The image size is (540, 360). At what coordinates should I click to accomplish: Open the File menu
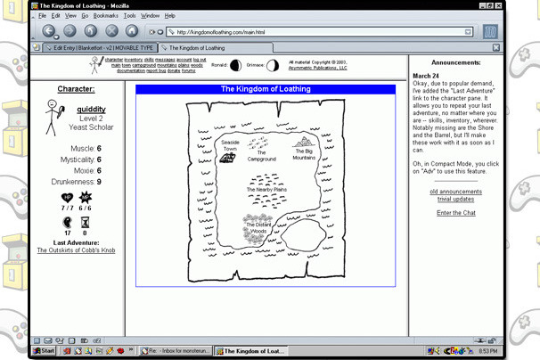(x=43, y=16)
